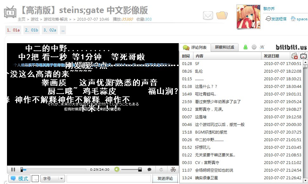The height and width of the screenshot is (184, 308).
Task: Click the AV text spacing icon
Action: [x=262, y=47]
